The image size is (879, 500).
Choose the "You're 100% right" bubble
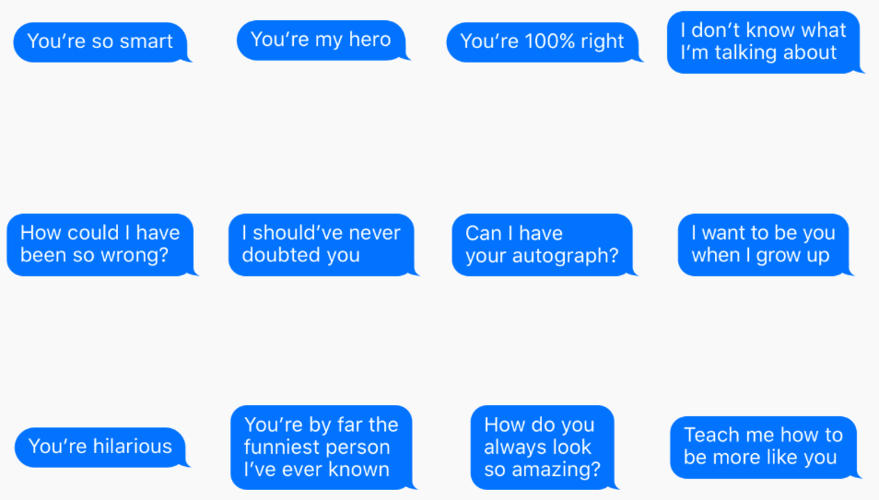(544, 42)
